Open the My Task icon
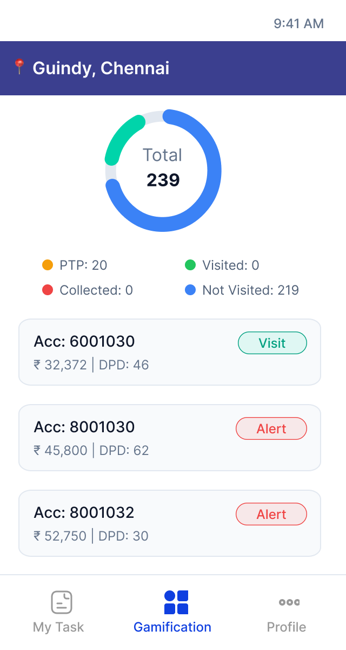346x650 pixels. point(62,602)
